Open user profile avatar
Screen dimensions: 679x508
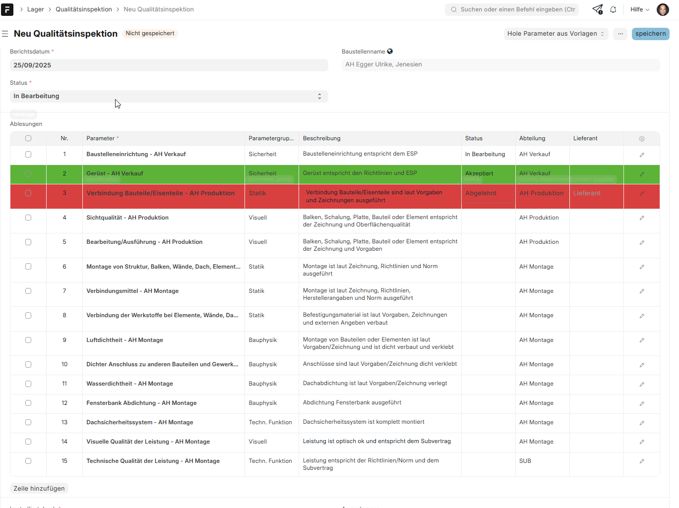(663, 9)
